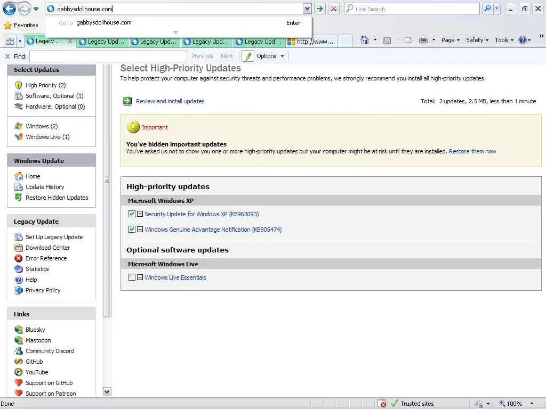This screenshot has width=546, height=409.
Task: Open the Quick Tabs grid view
Action: [10, 41]
